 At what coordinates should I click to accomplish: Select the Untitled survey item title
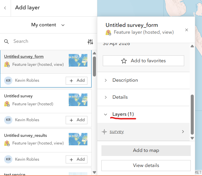pos(18,96)
